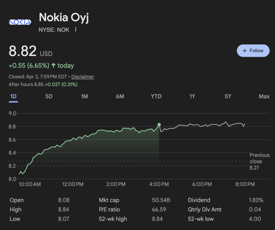Image resolution: width=275 pixels, height=230 pixels.
Task: Open the Disclaimer link
Action: coord(83,77)
